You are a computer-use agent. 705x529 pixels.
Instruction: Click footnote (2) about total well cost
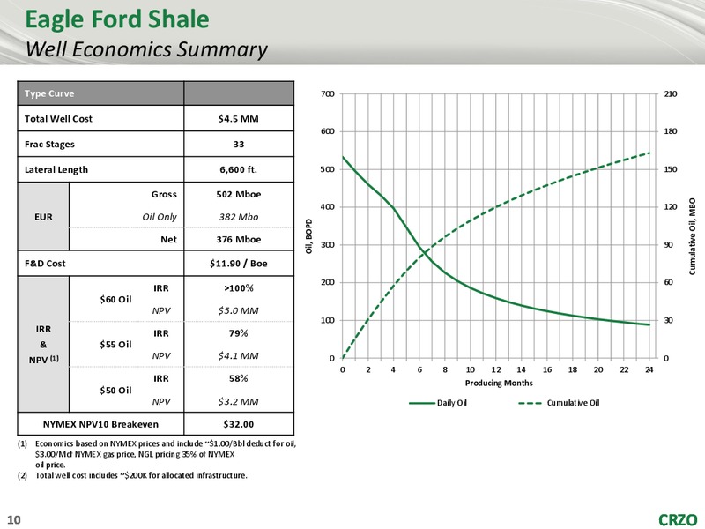133,475
